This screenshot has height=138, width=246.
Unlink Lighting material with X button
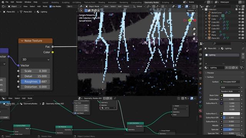pos(236,67)
